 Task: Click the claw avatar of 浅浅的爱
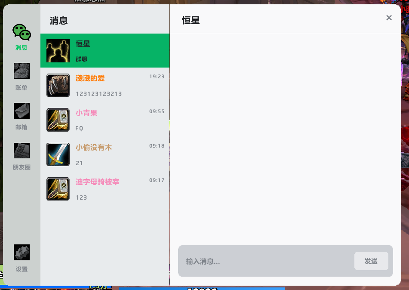pos(58,85)
